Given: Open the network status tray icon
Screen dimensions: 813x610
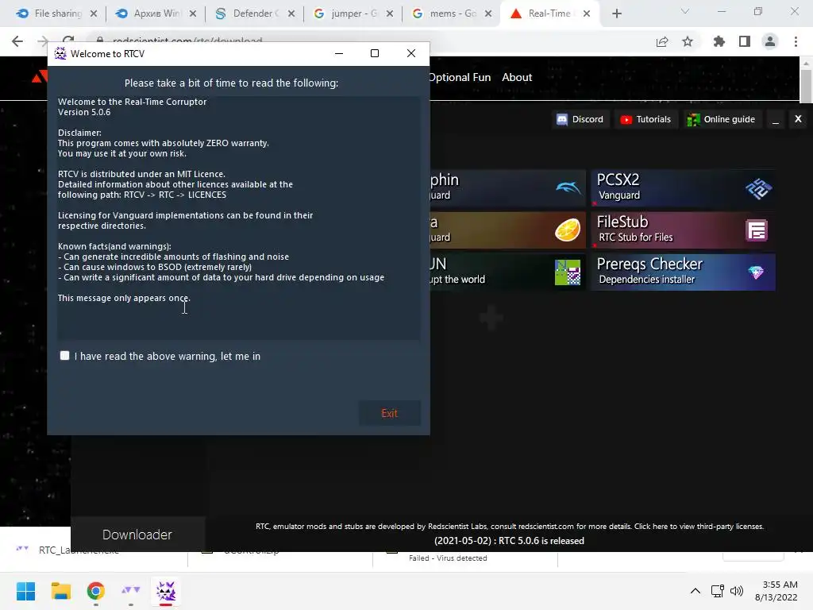Looking at the screenshot, I should pyautogui.click(x=718, y=591).
